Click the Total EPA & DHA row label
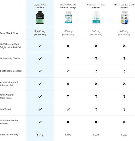Image resolution: width=135 pixels, height=141 pixels. [x=9, y=33]
